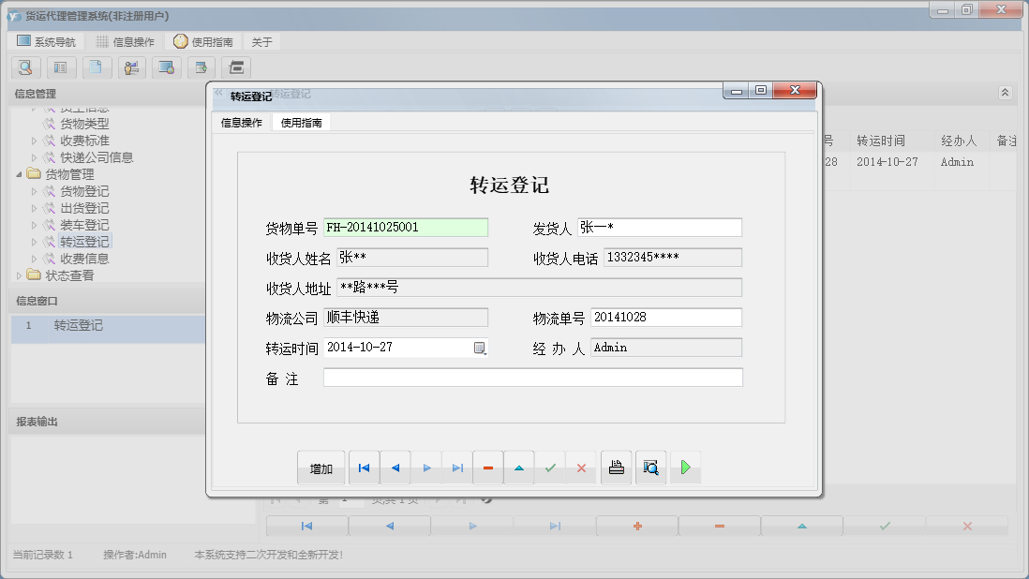Delete the record with the red minus icon
This screenshot has width=1029, height=579.
(488, 467)
